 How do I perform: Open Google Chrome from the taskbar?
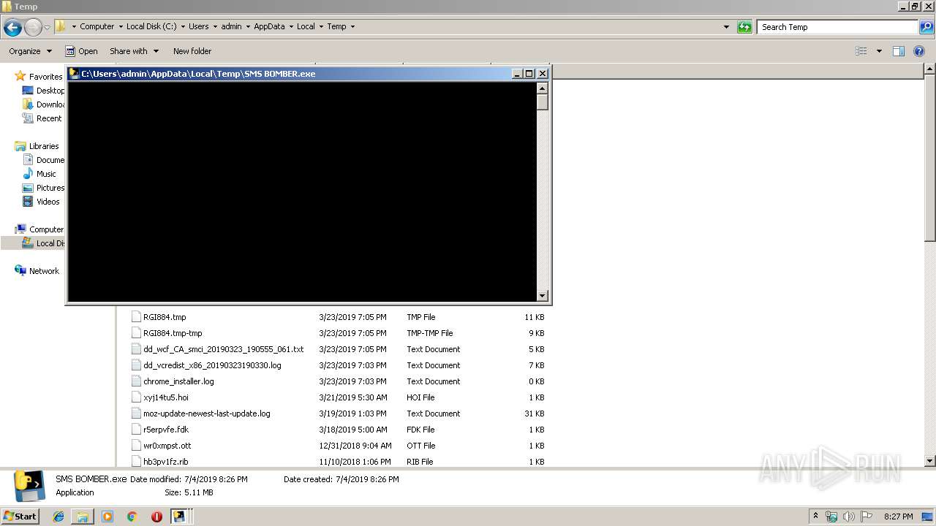132,517
